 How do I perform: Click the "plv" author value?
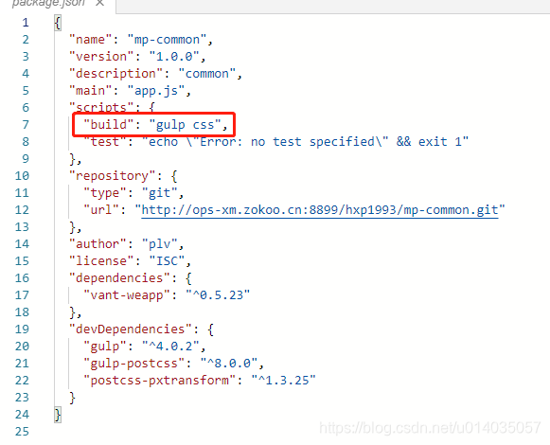[x=160, y=244]
